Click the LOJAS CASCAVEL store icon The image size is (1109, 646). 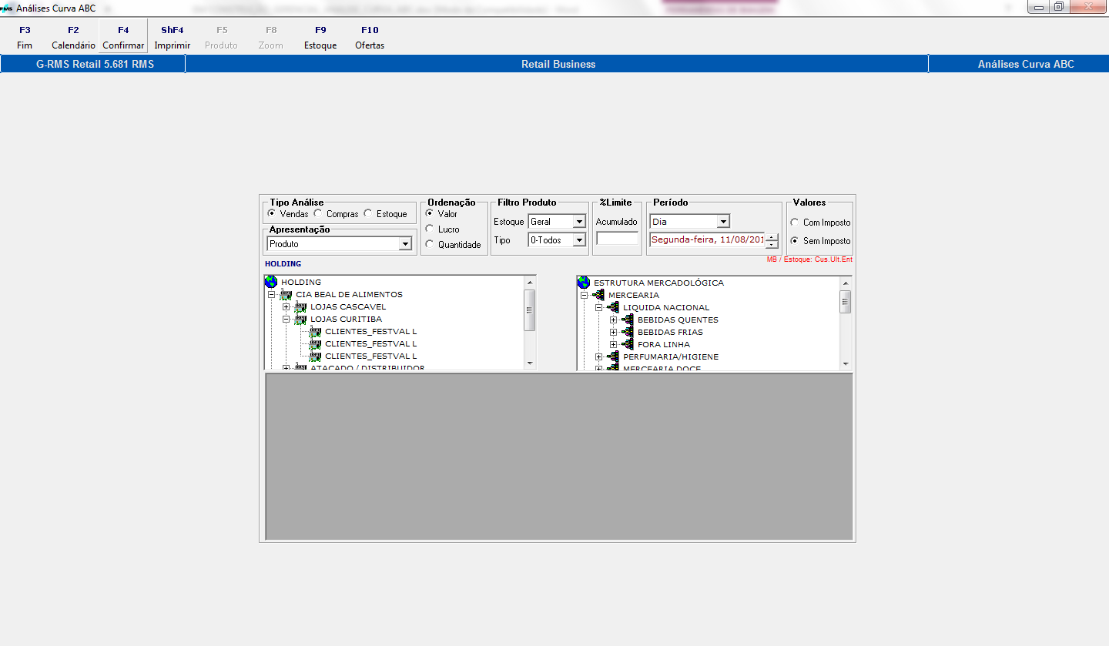tap(300, 306)
